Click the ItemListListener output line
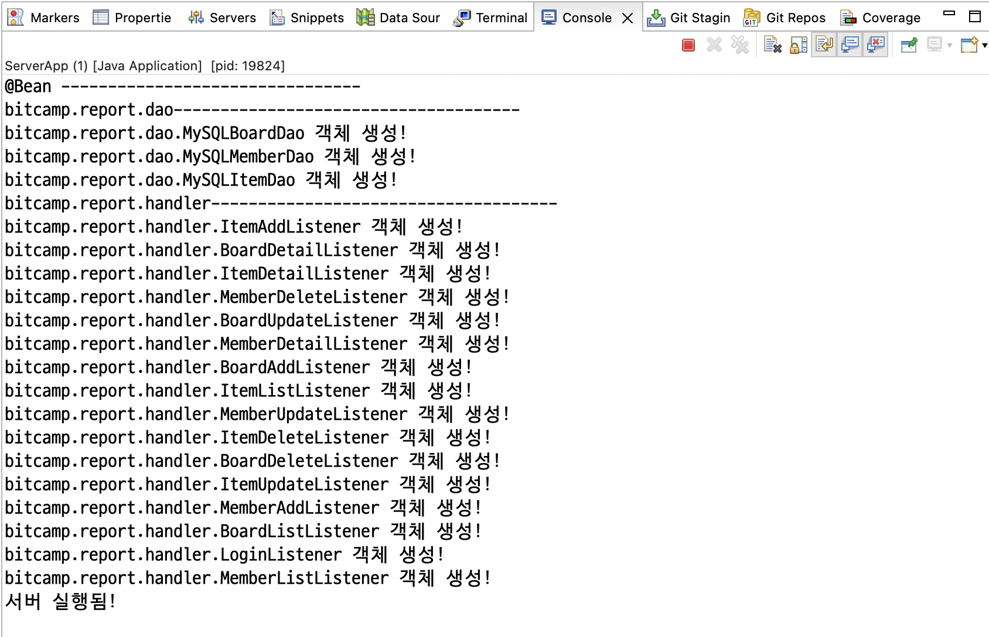 238,391
